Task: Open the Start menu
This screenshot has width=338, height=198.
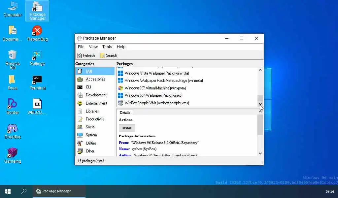Action: 8,191
